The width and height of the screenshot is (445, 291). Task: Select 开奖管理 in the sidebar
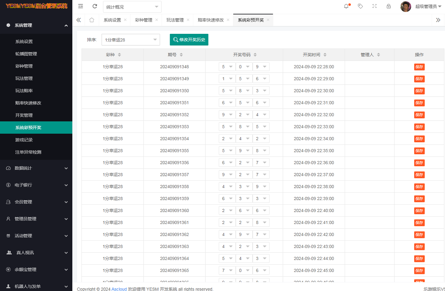pyautogui.click(x=24, y=115)
